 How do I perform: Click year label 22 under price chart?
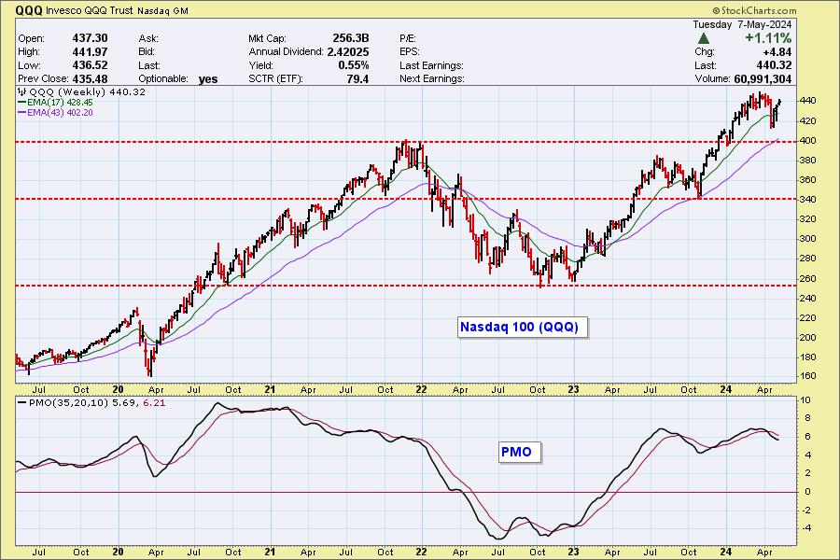click(x=422, y=389)
